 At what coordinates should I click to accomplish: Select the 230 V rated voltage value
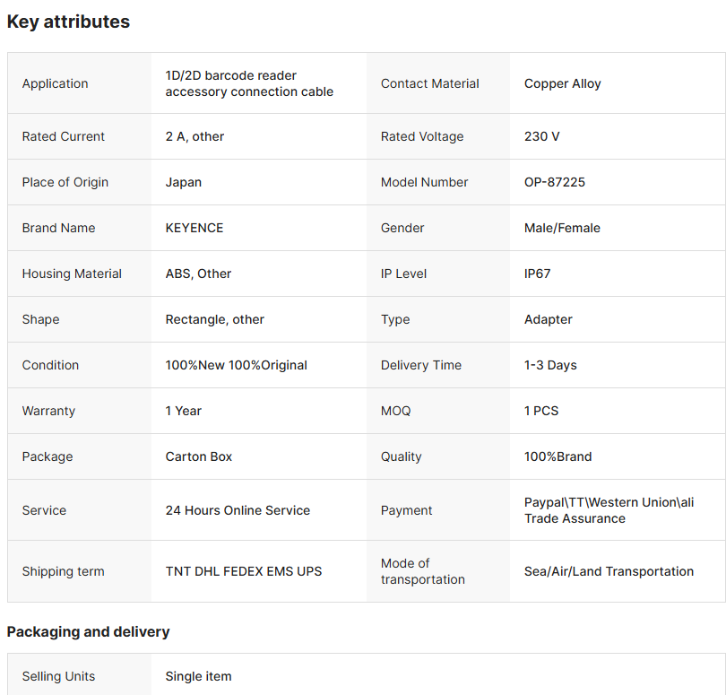(541, 136)
